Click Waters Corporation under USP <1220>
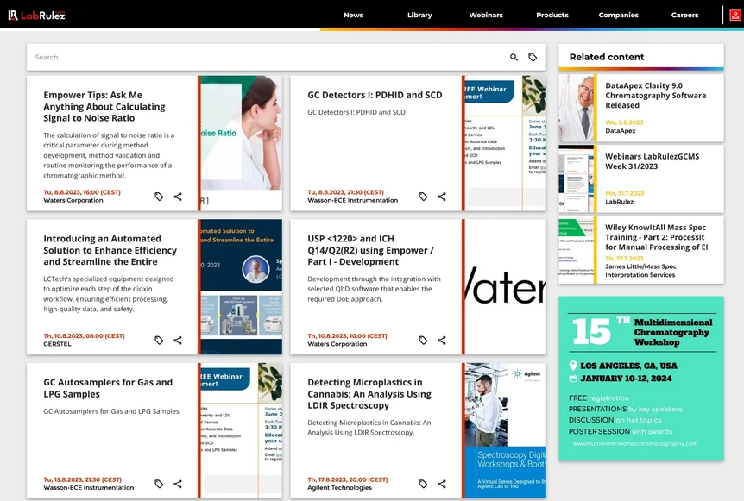 click(x=337, y=344)
